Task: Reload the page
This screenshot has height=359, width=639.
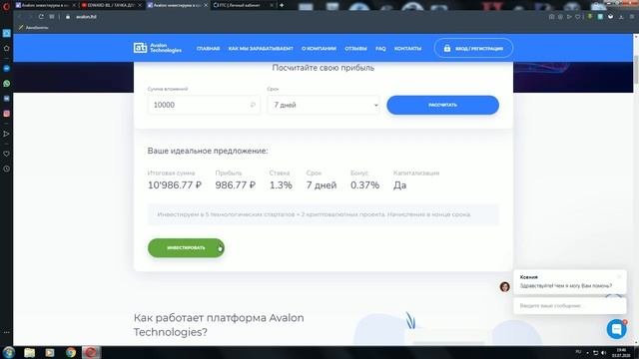Action: tap(41, 17)
